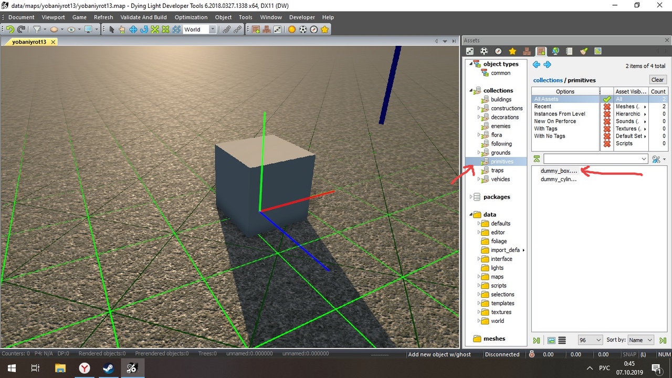
Task: Click the main toolbar add-object crate icon
Action: [x=256, y=29]
